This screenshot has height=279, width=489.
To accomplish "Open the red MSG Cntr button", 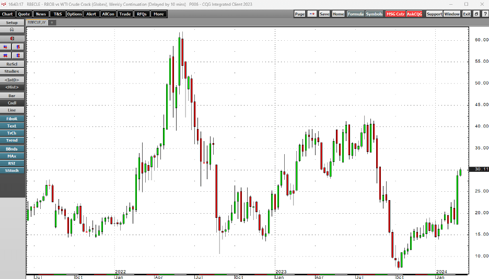I will [x=395, y=14].
